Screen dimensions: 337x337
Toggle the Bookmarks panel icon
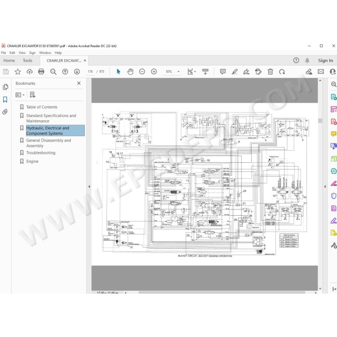coord(5,100)
